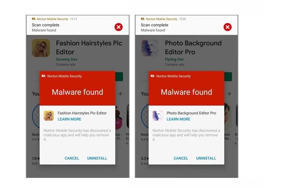Open Goveroy Dev developer page

click(67, 59)
